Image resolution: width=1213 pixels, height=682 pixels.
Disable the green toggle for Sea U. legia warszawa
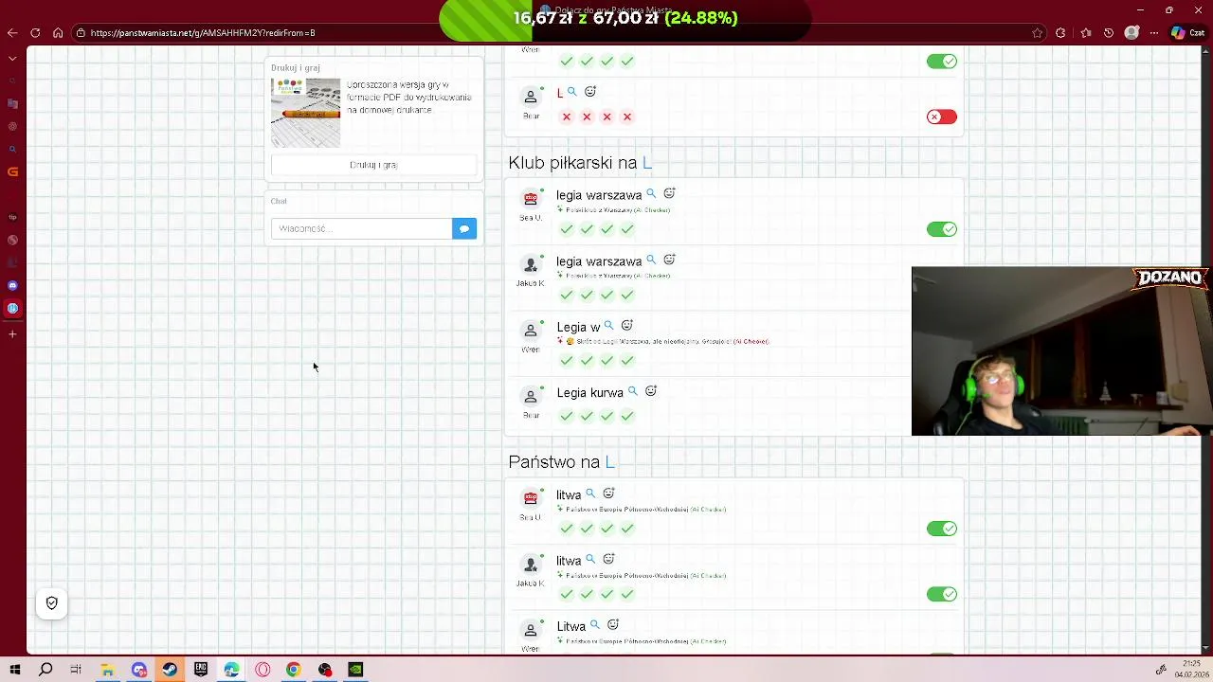942,229
